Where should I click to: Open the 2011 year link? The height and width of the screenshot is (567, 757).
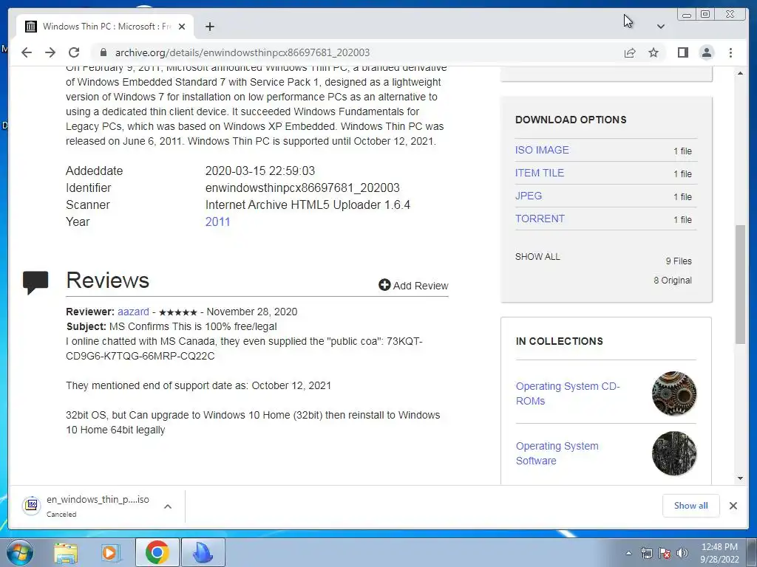(x=218, y=221)
